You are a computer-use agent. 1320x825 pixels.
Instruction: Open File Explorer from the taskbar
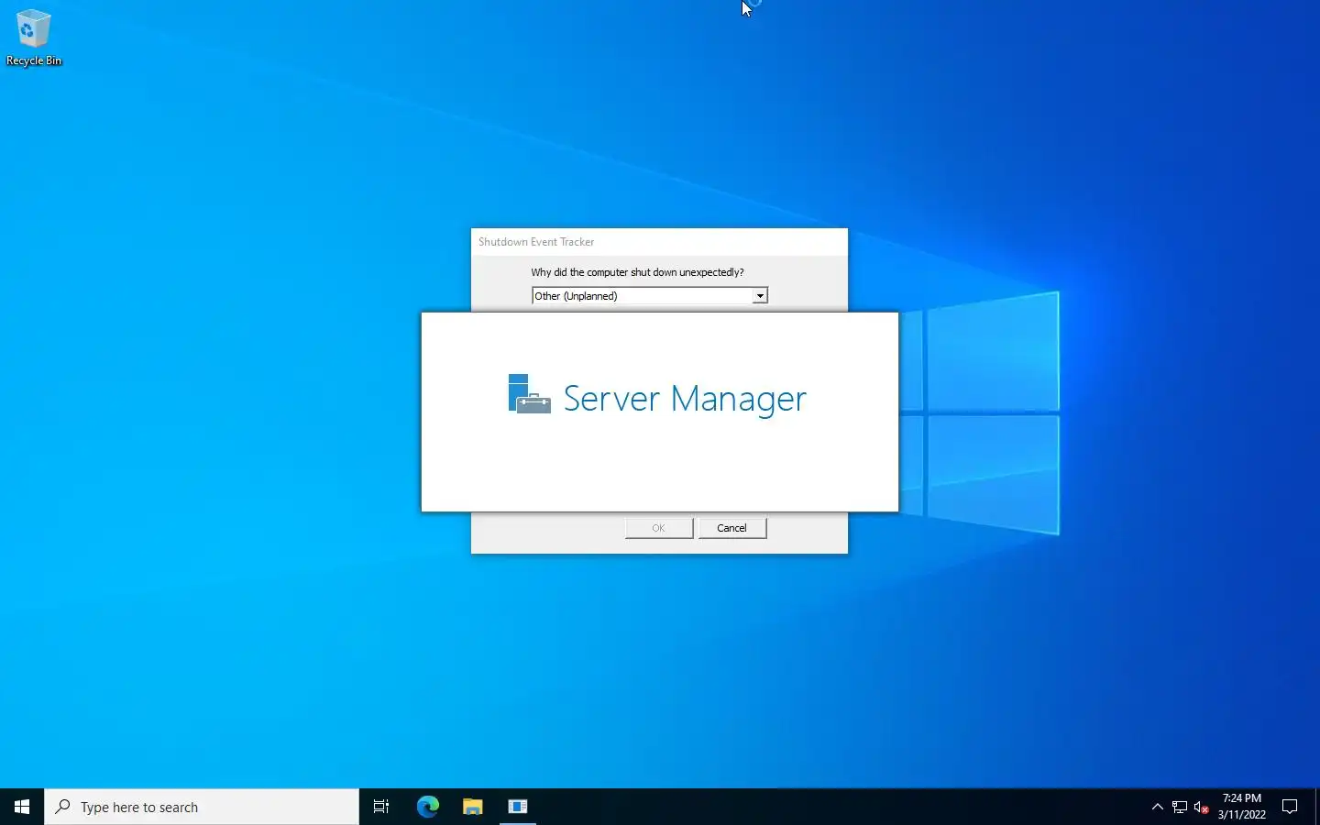pos(472,807)
